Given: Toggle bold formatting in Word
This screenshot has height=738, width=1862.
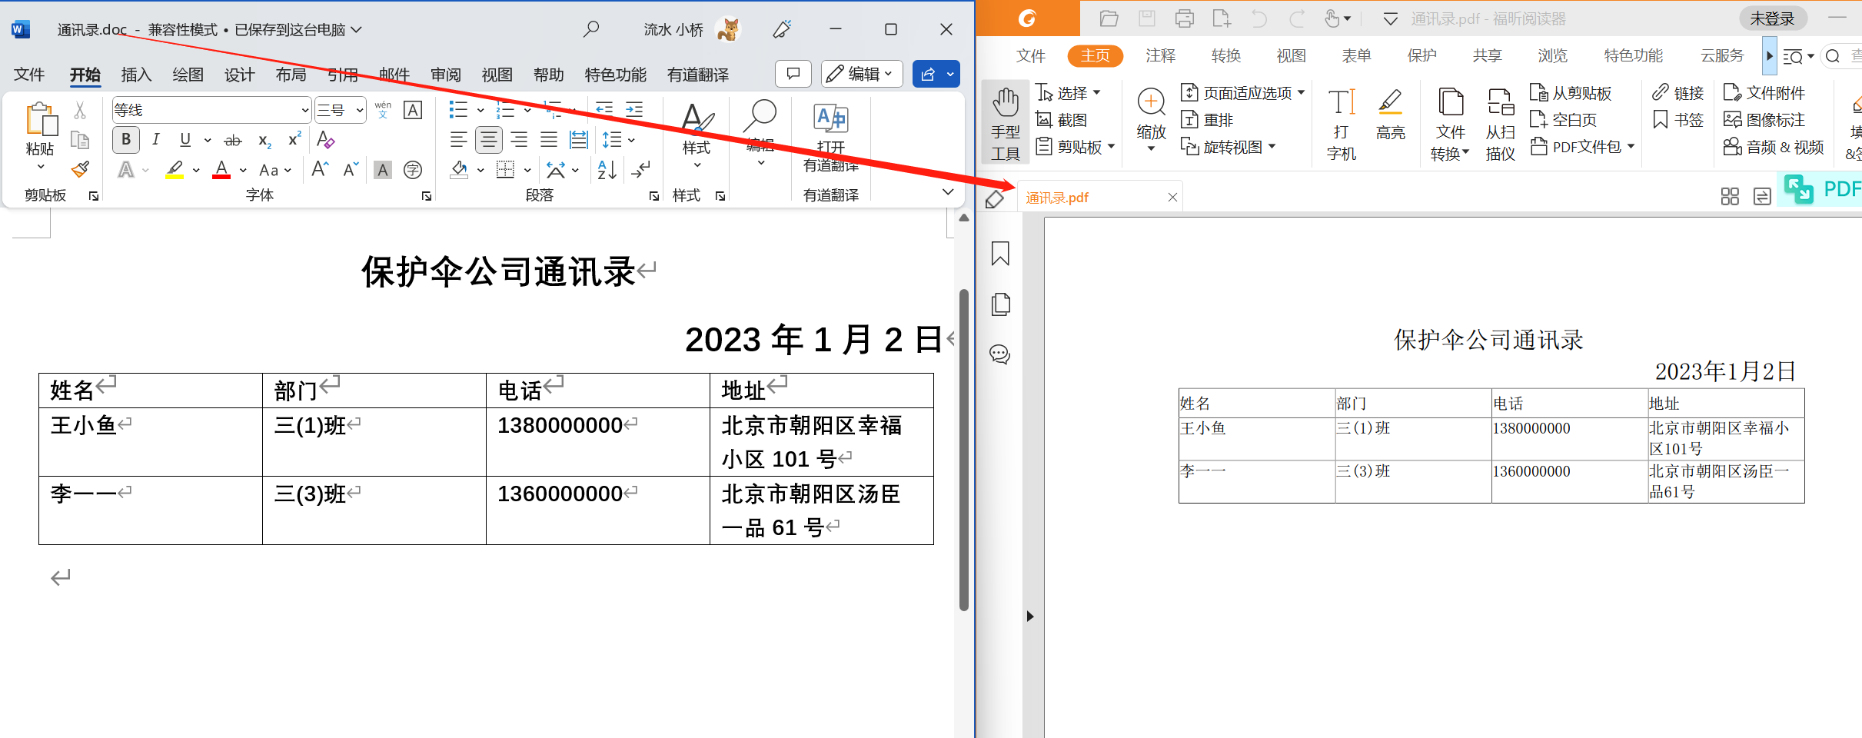Looking at the screenshot, I should point(125,139).
